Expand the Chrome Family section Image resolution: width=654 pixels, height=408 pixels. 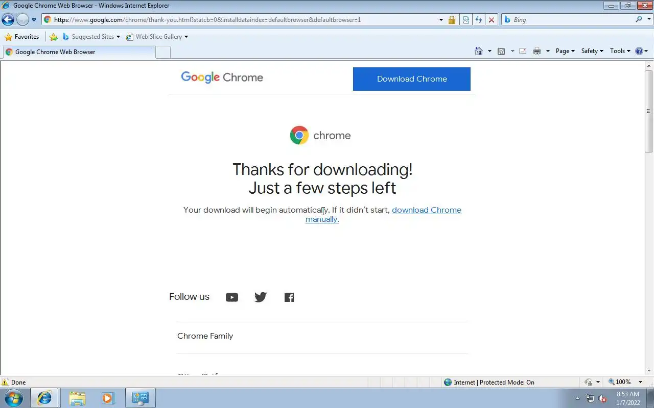click(x=322, y=336)
